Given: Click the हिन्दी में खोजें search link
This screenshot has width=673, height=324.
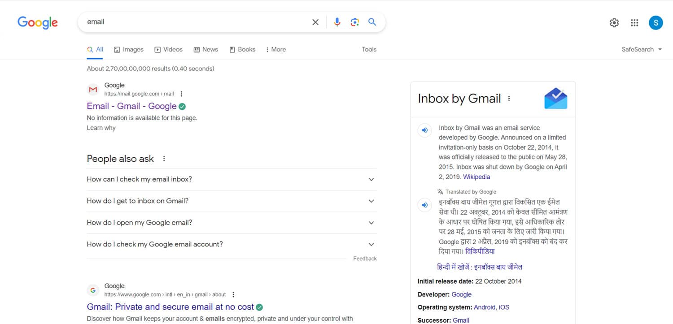Looking at the screenshot, I should point(480,267).
